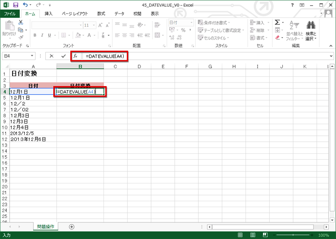Click the zoom slider in status bar
Viewport: 336px width, 239px height.
(293, 235)
